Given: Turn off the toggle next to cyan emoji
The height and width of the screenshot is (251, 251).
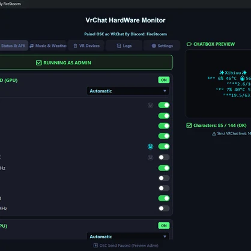Looking at the screenshot, I should [164, 147].
